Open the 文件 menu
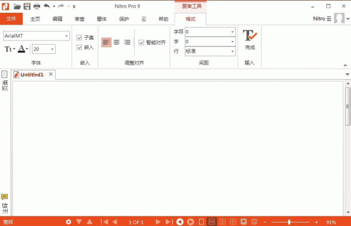This screenshot has height=226, width=351. point(11,19)
